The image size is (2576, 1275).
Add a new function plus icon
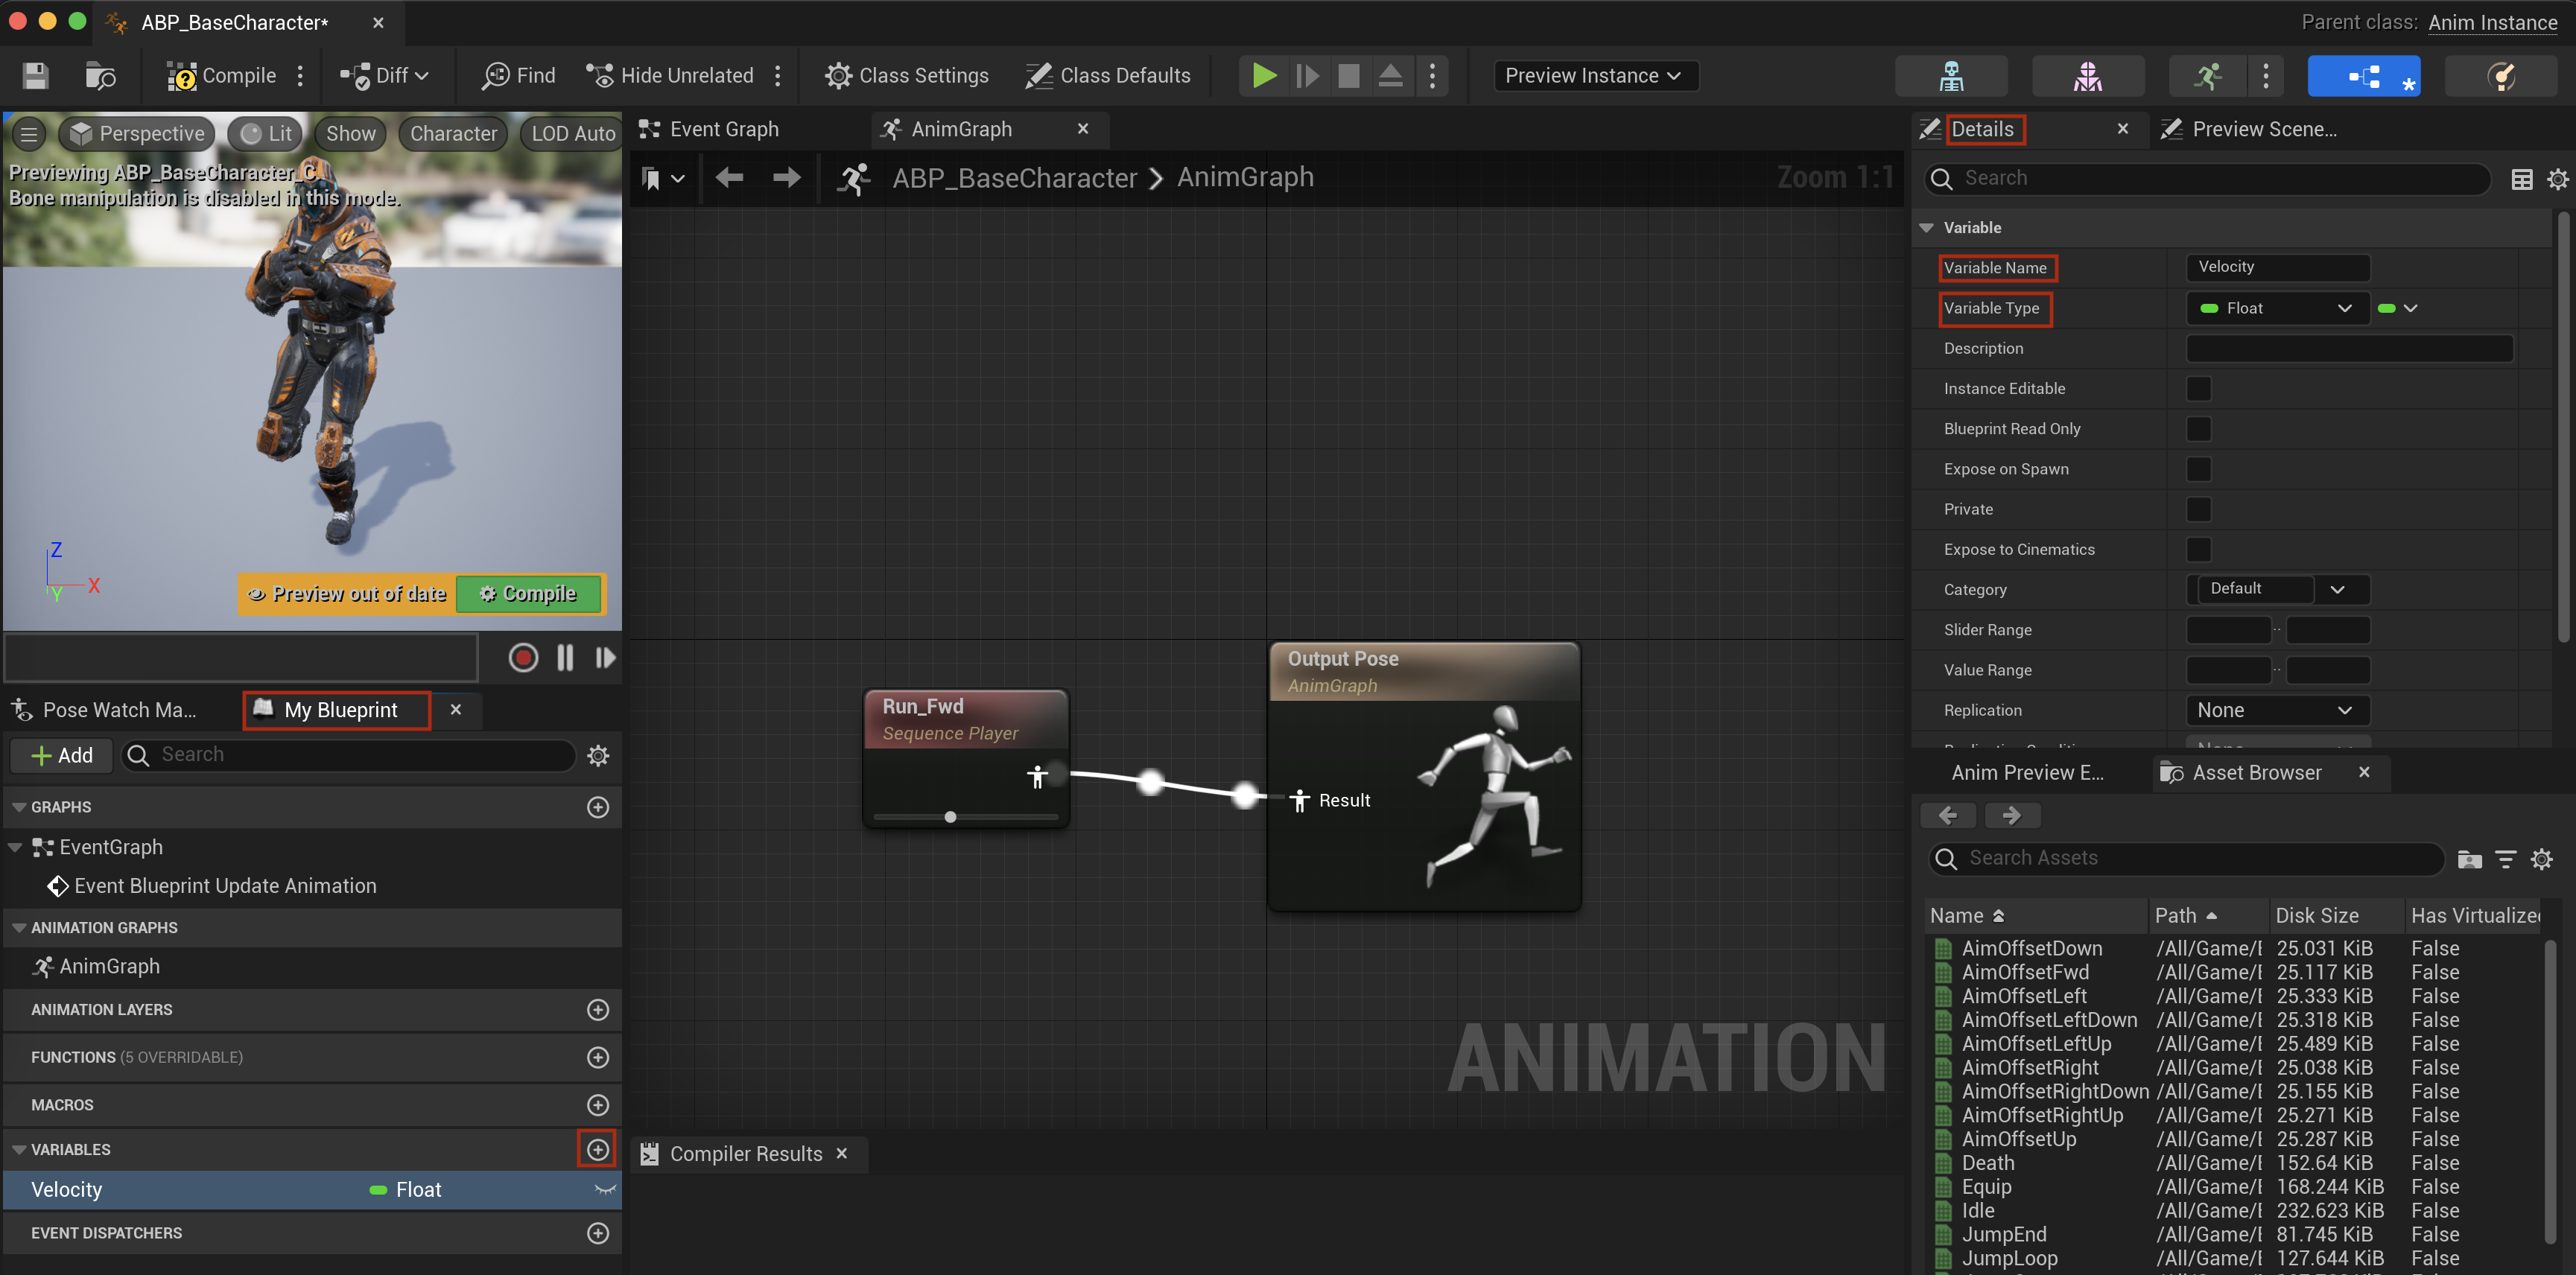pos(598,1057)
